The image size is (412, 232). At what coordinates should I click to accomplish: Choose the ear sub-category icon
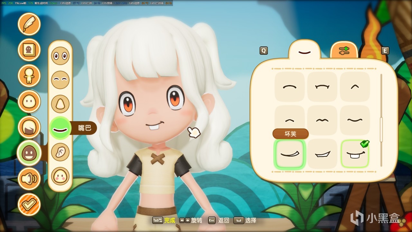[60, 152]
